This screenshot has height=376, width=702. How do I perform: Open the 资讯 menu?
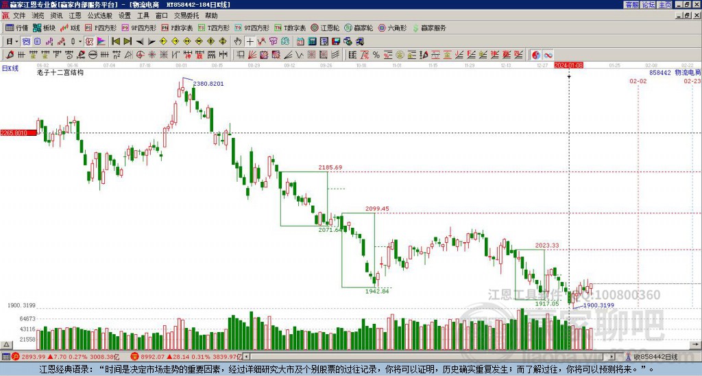click(x=56, y=16)
